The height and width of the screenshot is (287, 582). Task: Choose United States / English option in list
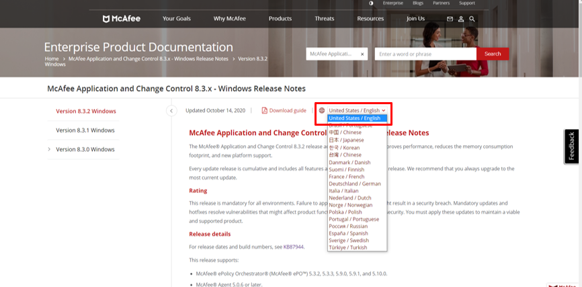point(357,118)
